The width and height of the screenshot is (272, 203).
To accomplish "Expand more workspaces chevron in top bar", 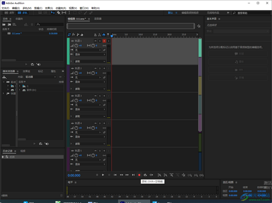I will point(228,13).
